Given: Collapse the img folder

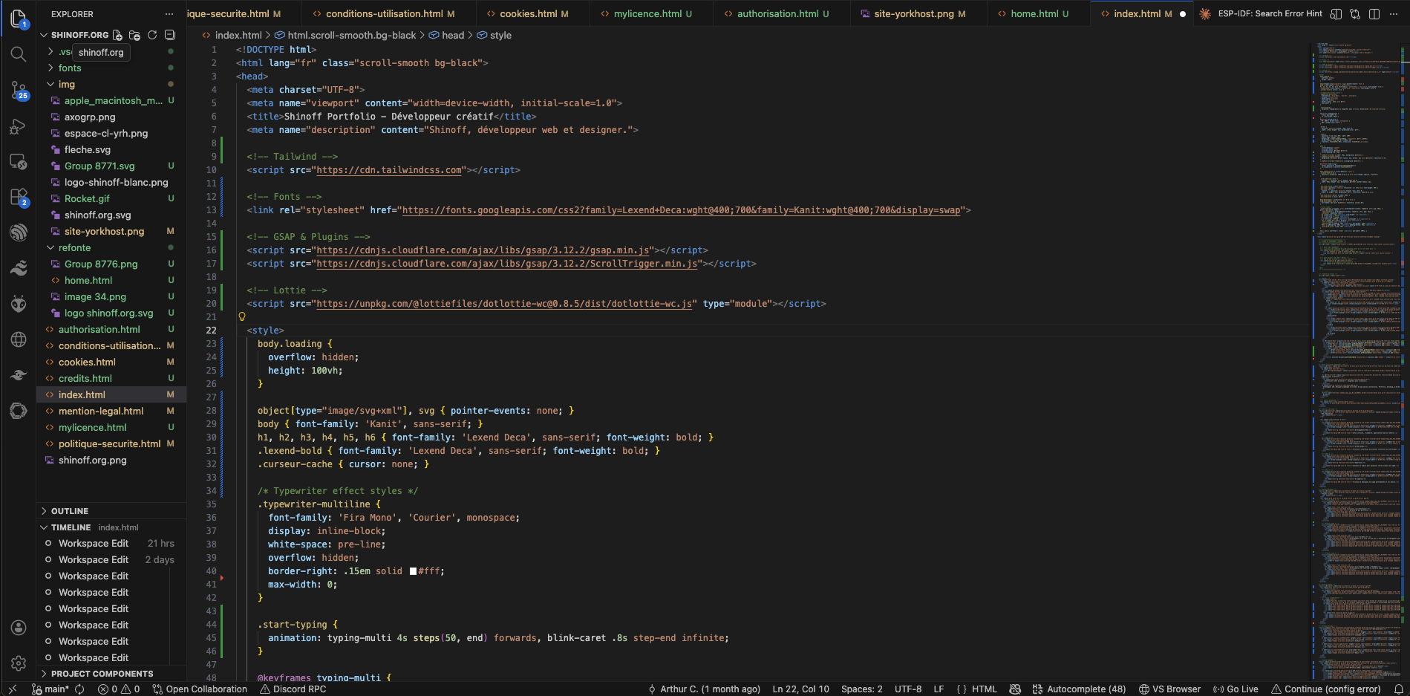Looking at the screenshot, I should pyautogui.click(x=67, y=84).
